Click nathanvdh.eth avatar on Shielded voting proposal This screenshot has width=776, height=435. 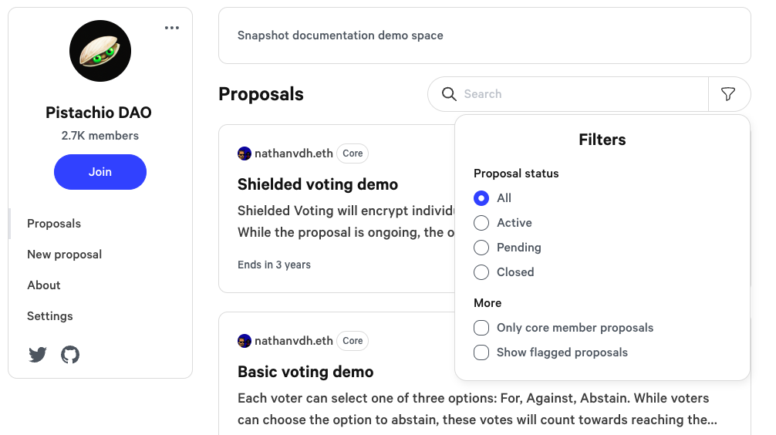(245, 153)
